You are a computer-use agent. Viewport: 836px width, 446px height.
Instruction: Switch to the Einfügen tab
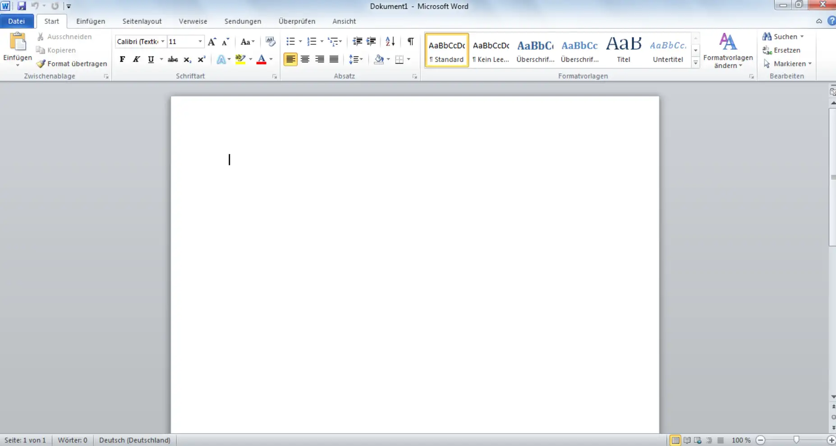pos(91,21)
